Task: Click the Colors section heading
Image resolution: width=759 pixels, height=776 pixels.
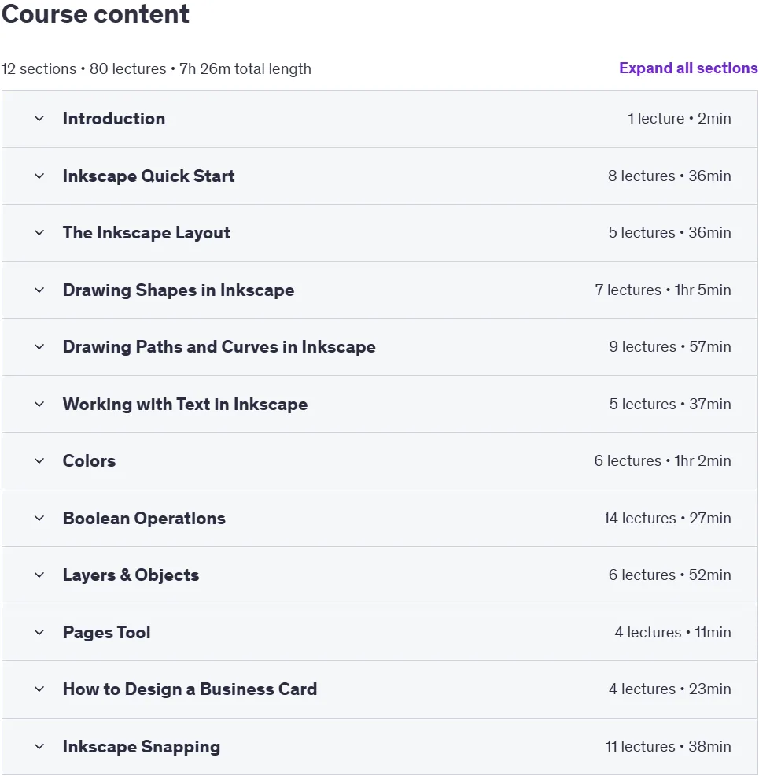Action: coord(89,460)
